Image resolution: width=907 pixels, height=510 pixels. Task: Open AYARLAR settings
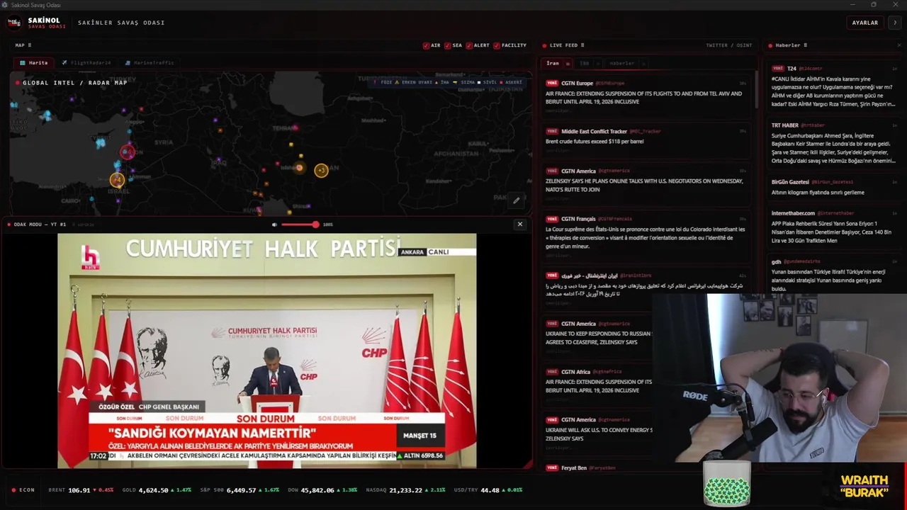pos(864,23)
